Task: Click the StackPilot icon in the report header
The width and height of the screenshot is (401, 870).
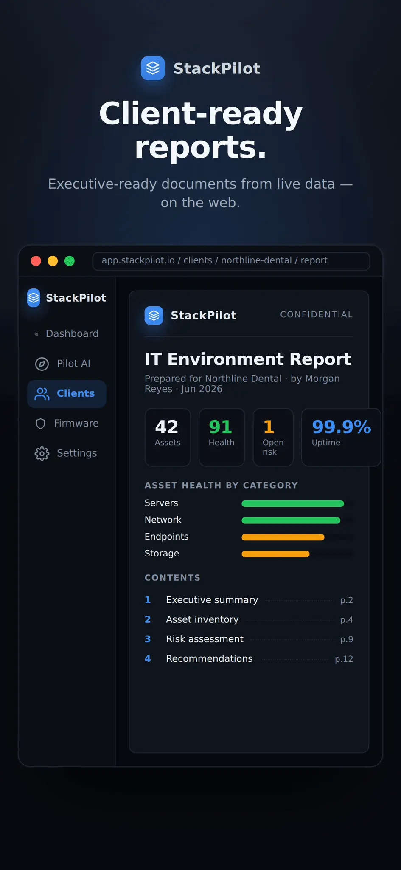Action: [154, 315]
